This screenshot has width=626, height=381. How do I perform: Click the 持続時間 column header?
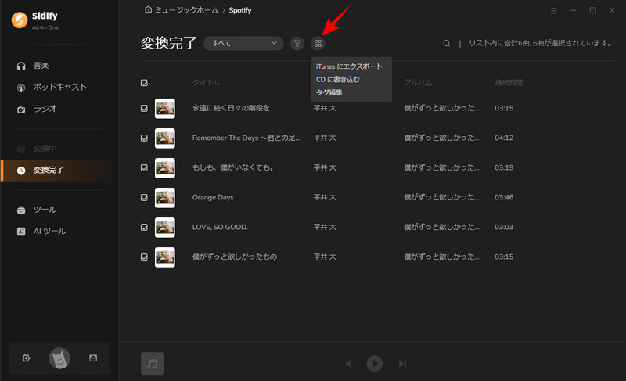point(509,83)
